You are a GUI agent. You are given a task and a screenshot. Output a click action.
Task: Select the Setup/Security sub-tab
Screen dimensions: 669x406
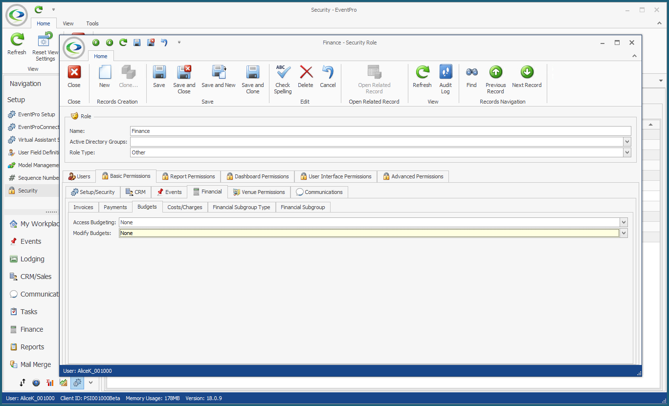tap(93, 192)
